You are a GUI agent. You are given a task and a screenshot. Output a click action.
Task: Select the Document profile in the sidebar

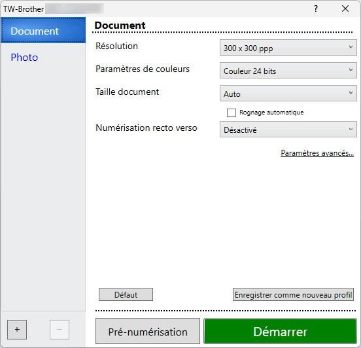coord(43,30)
